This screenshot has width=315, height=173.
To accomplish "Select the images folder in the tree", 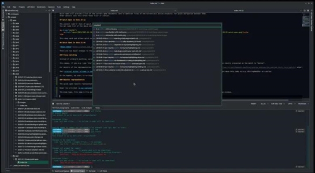I will 22,103.
